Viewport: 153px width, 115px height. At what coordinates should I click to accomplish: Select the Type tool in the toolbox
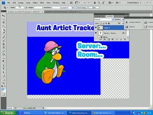pos(4,69)
